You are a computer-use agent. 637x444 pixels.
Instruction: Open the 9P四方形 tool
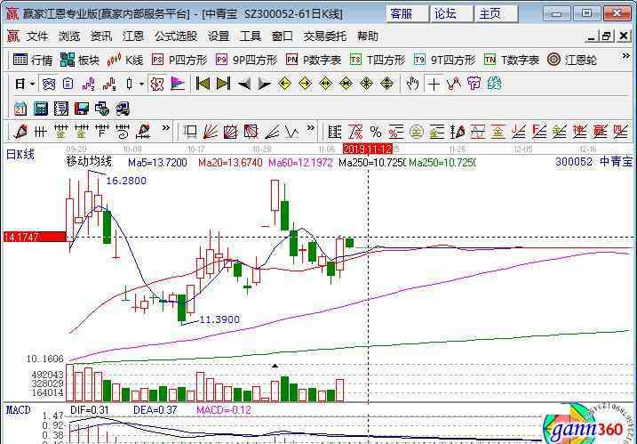point(246,61)
